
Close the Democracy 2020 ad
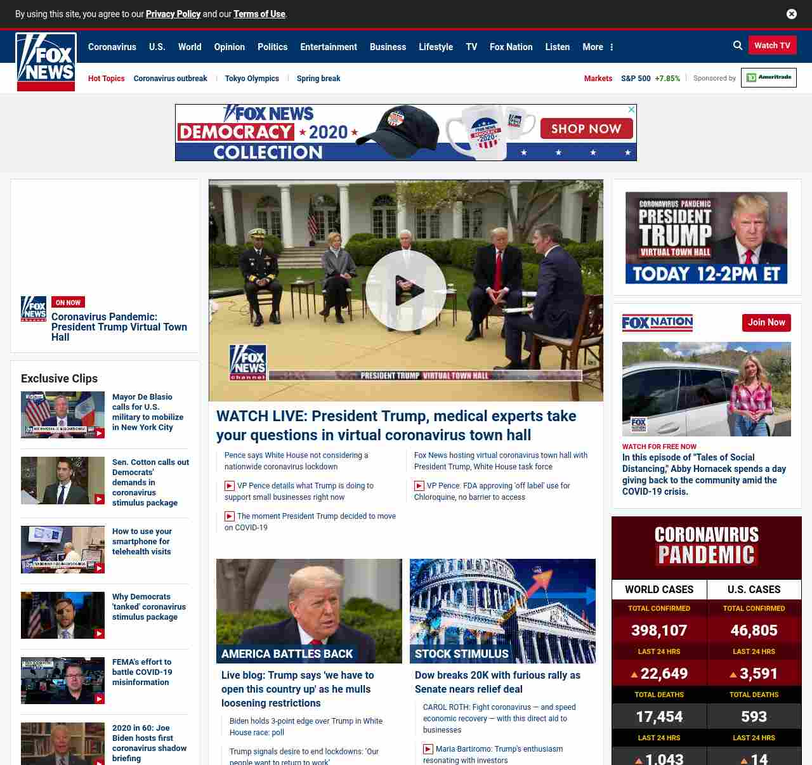(631, 110)
